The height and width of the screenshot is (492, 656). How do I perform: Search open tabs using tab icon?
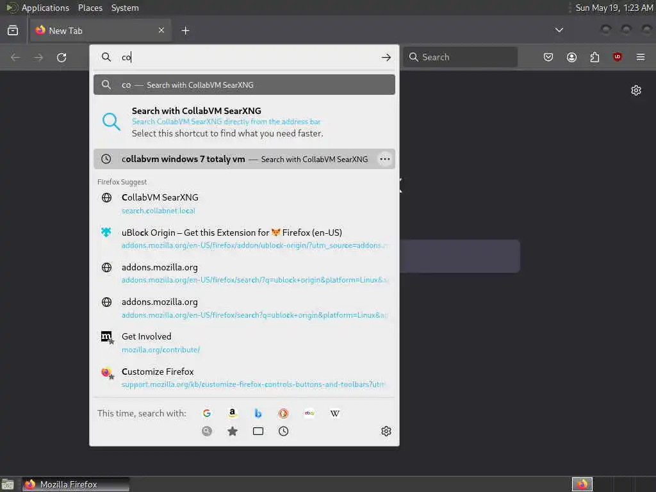tap(258, 431)
